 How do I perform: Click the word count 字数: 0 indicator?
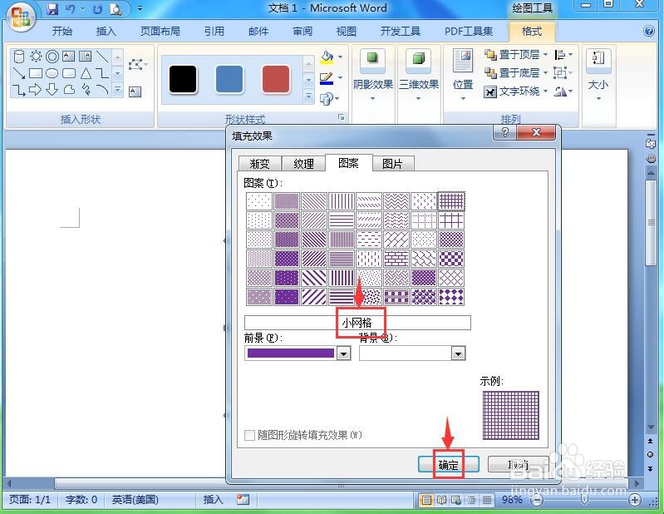tap(81, 500)
